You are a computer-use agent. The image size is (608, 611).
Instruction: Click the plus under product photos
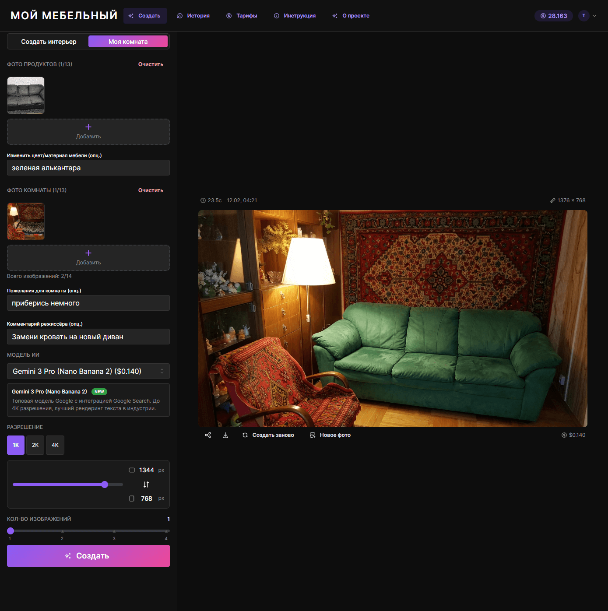pos(88,127)
